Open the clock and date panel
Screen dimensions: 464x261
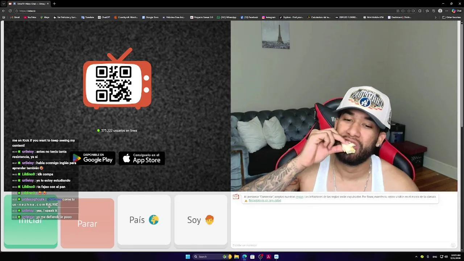[456, 257]
